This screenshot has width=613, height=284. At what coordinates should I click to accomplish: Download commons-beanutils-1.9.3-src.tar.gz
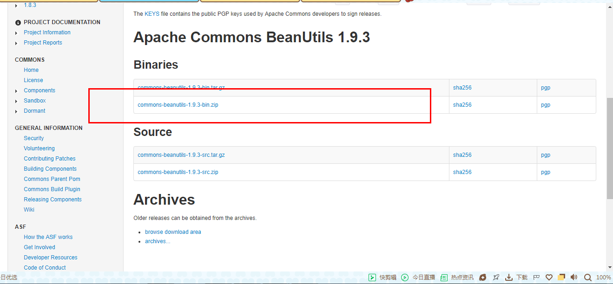coord(181,155)
